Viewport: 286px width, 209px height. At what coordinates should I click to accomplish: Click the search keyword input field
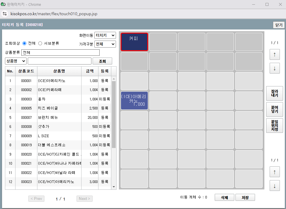(x=60, y=61)
